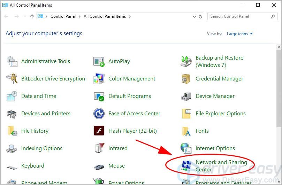Open the Administrative Tools icon
282x185 pixels.
point(12,61)
